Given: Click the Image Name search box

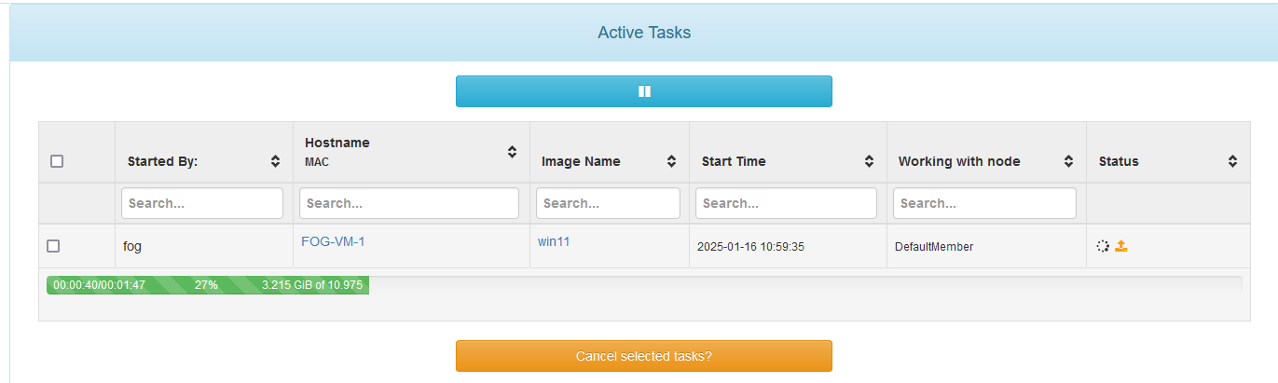Looking at the screenshot, I should 608,203.
